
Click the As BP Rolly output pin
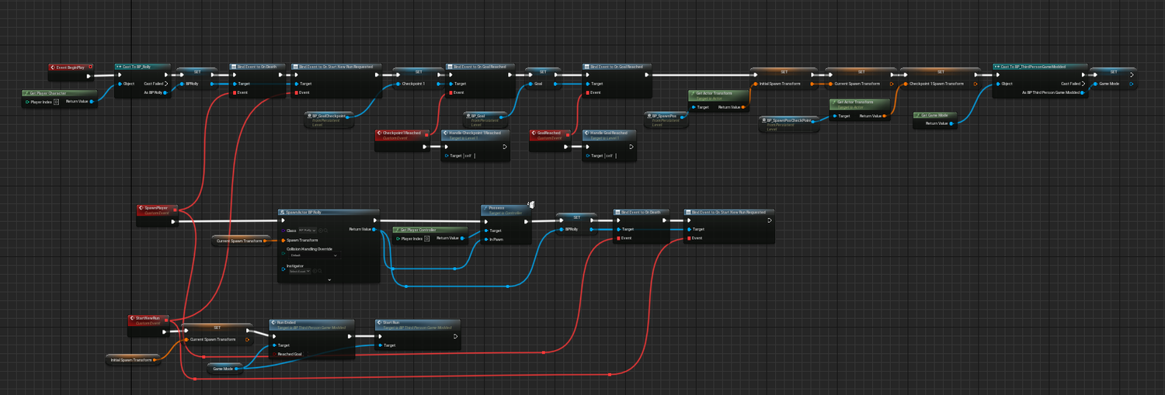166,92
